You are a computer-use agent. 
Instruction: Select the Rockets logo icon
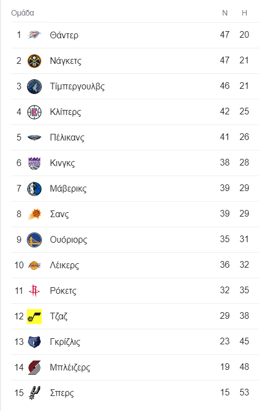coord(34,290)
